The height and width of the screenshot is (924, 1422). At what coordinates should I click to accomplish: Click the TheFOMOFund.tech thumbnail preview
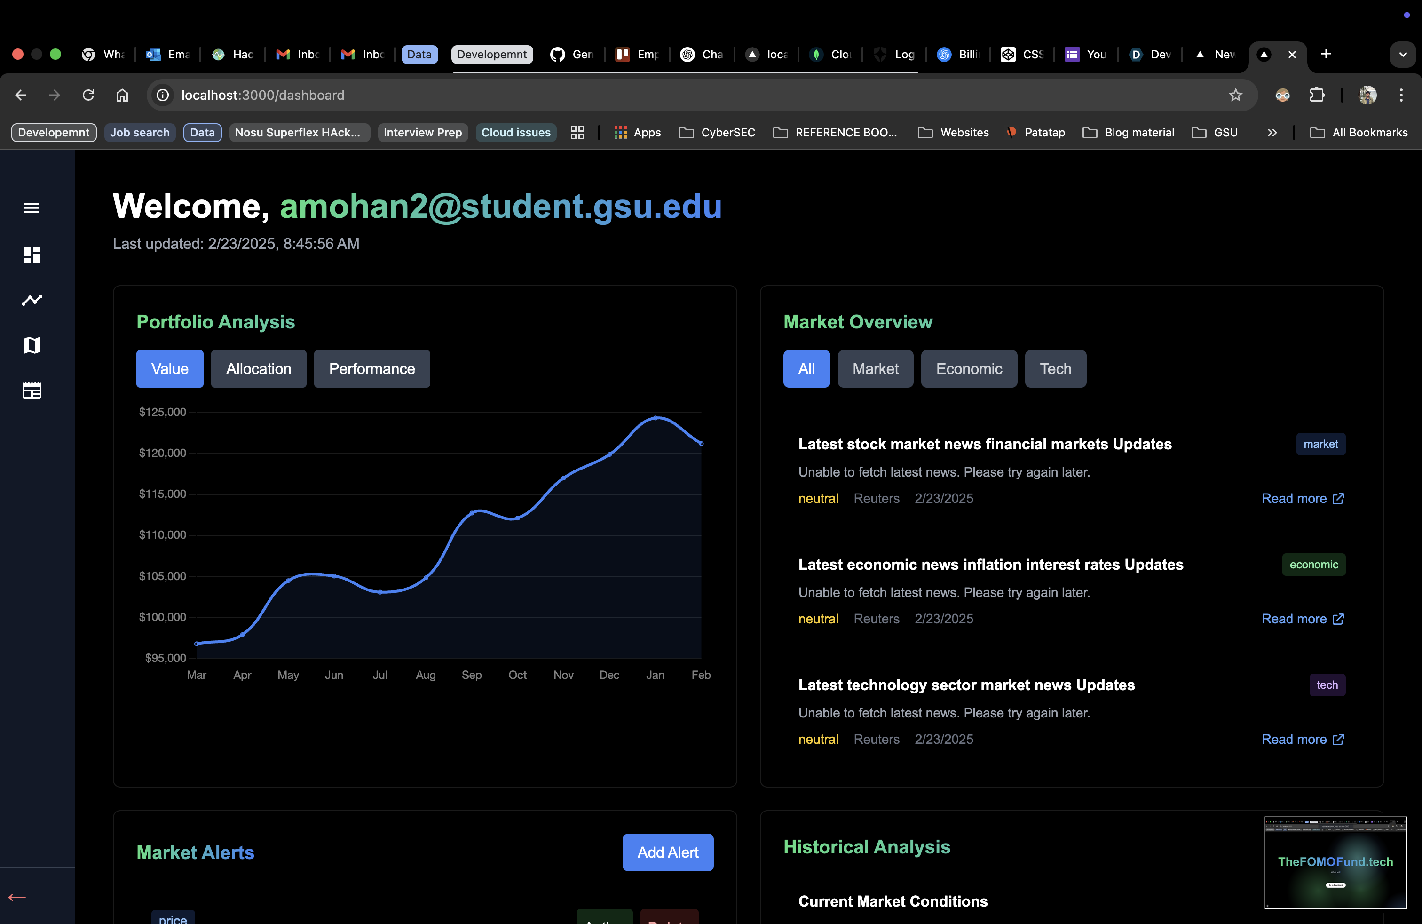[x=1335, y=862]
